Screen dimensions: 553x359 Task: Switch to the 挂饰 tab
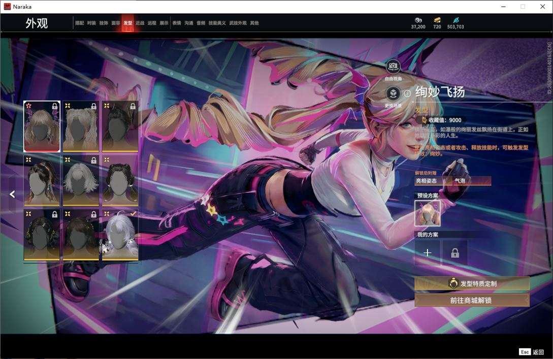103,23
